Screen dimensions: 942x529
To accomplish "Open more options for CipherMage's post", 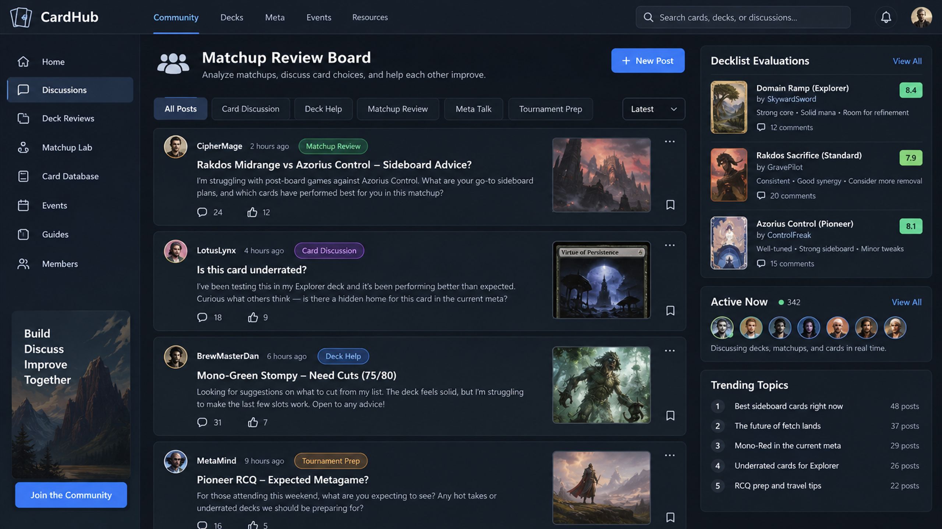I will point(670,141).
